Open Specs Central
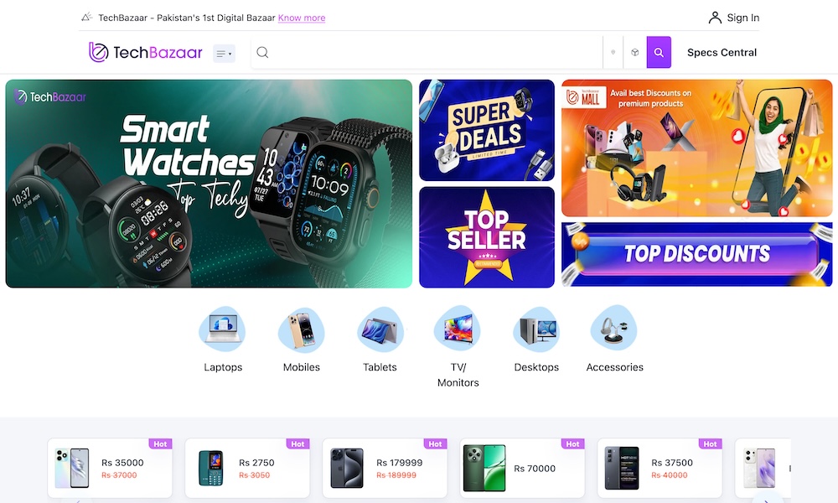Screen dimensions: 838x503 click(x=722, y=52)
